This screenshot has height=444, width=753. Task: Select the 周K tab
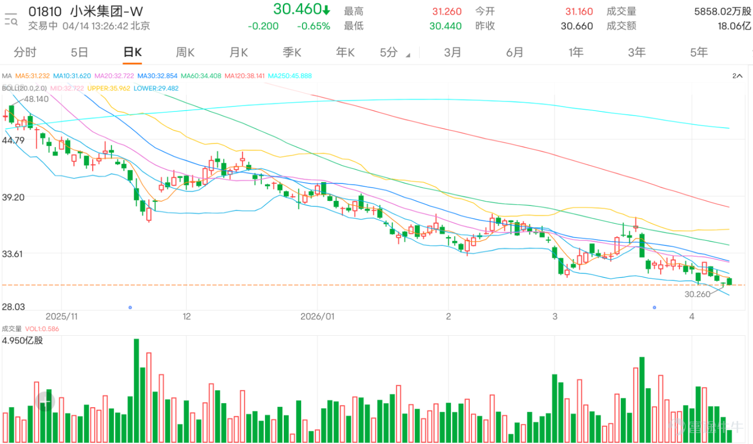pos(185,52)
